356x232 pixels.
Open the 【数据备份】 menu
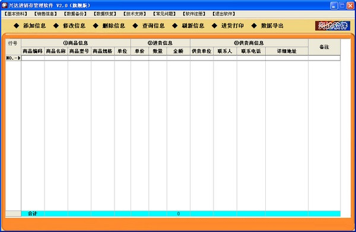point(75,14)
